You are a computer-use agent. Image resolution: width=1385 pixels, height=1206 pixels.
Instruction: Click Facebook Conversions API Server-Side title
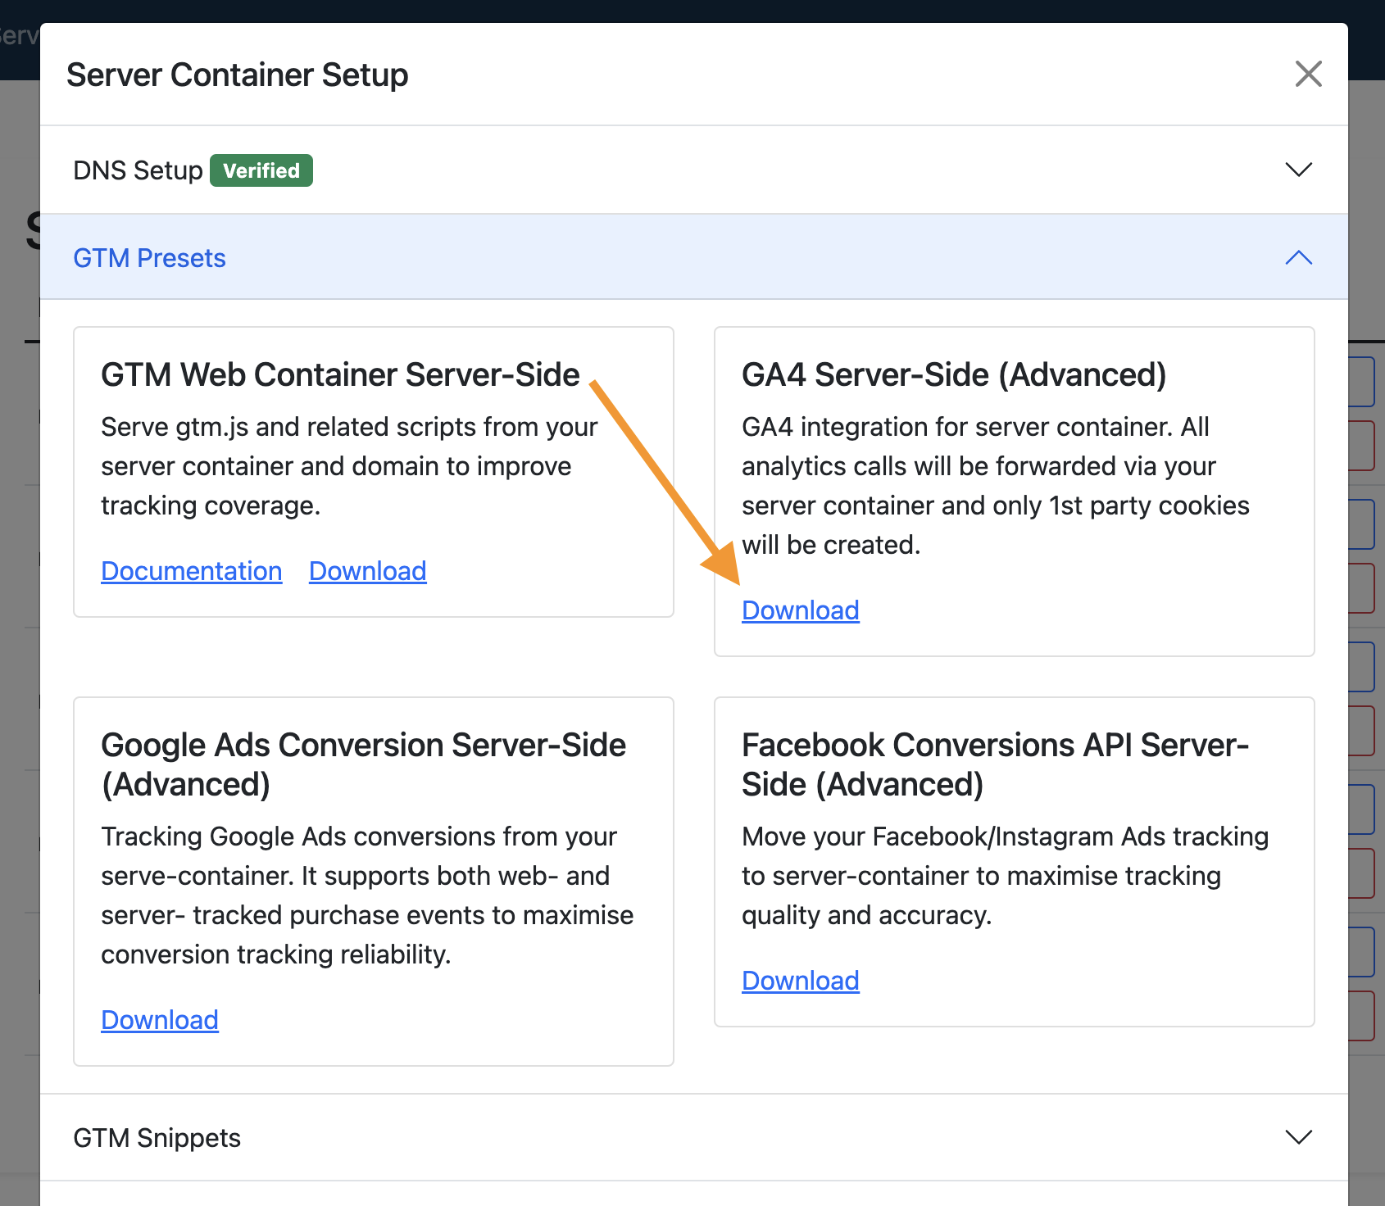click(995, 764)
